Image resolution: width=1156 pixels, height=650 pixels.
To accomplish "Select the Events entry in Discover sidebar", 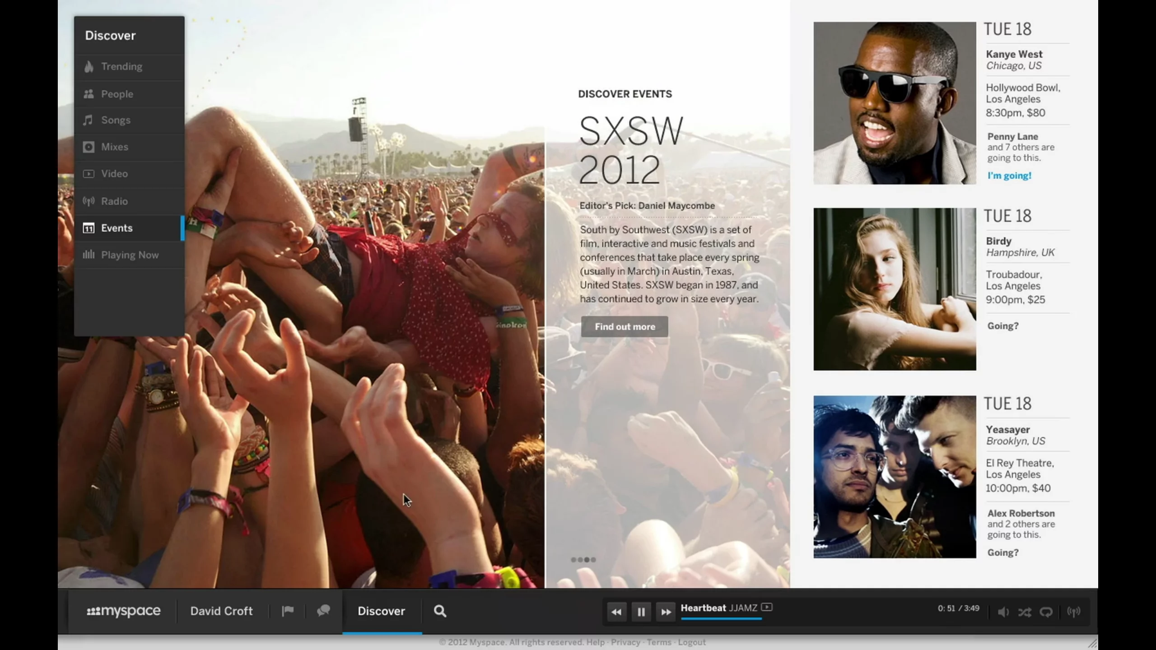I will [x=117, y=228].
